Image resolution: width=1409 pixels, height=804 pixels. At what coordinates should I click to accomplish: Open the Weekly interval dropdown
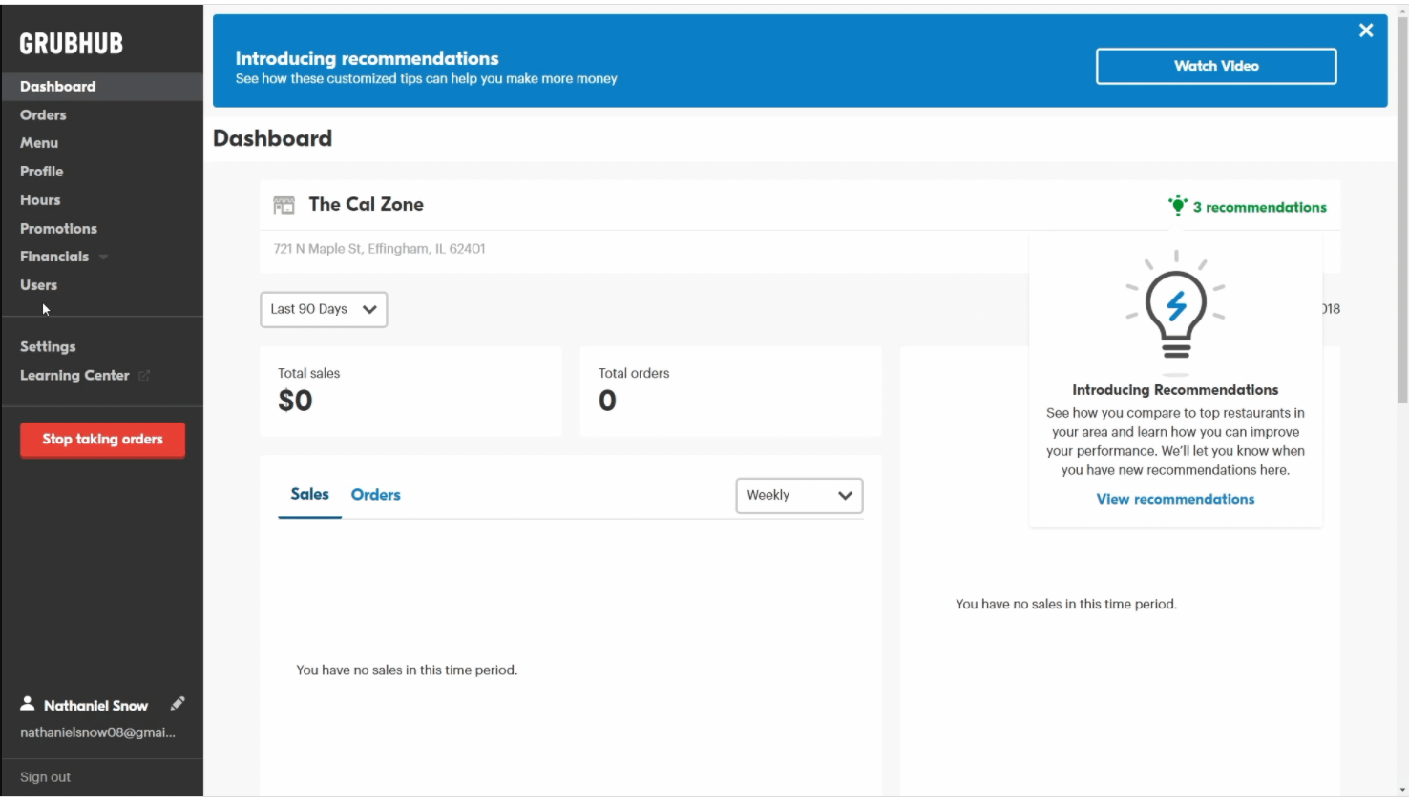tap(799, 495)
